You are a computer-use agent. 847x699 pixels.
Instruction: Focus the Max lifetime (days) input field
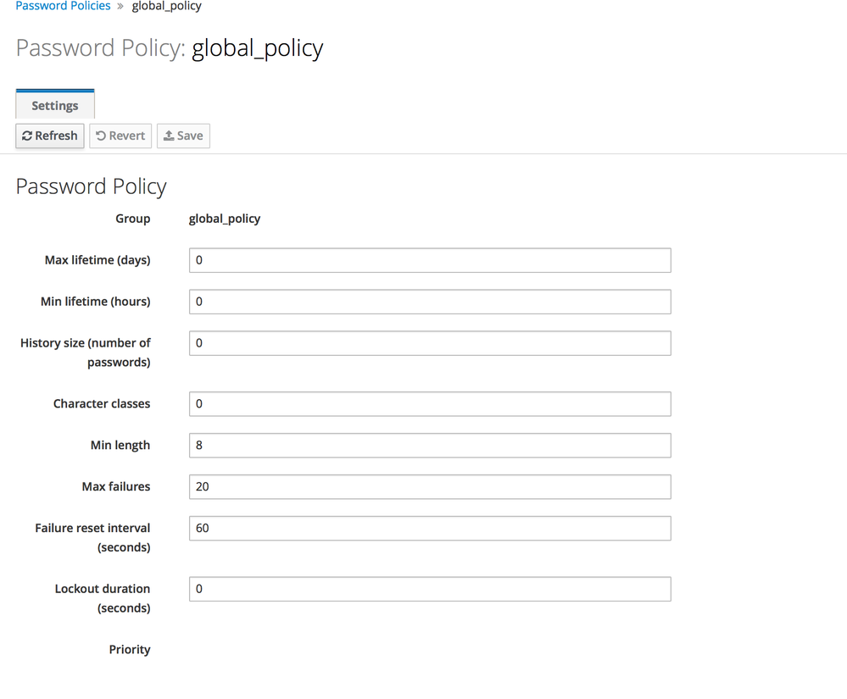click(429, 260)
